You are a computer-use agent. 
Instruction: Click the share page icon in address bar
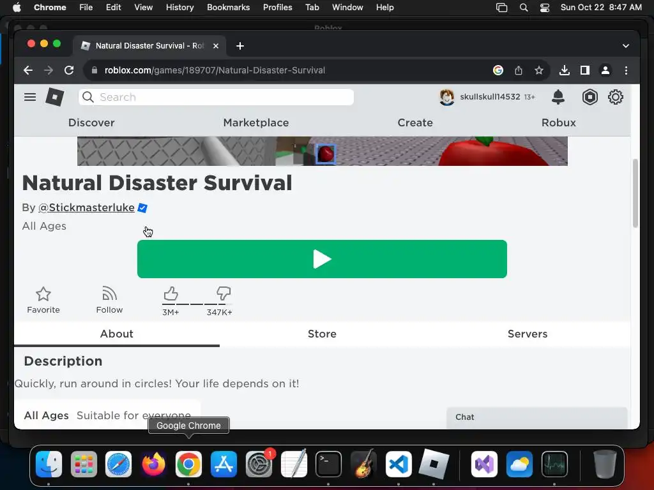point(519,70)
